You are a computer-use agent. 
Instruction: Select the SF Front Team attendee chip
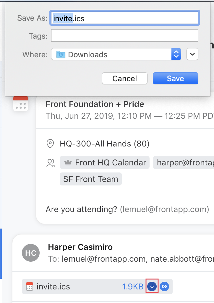click(x=91, y=179)
